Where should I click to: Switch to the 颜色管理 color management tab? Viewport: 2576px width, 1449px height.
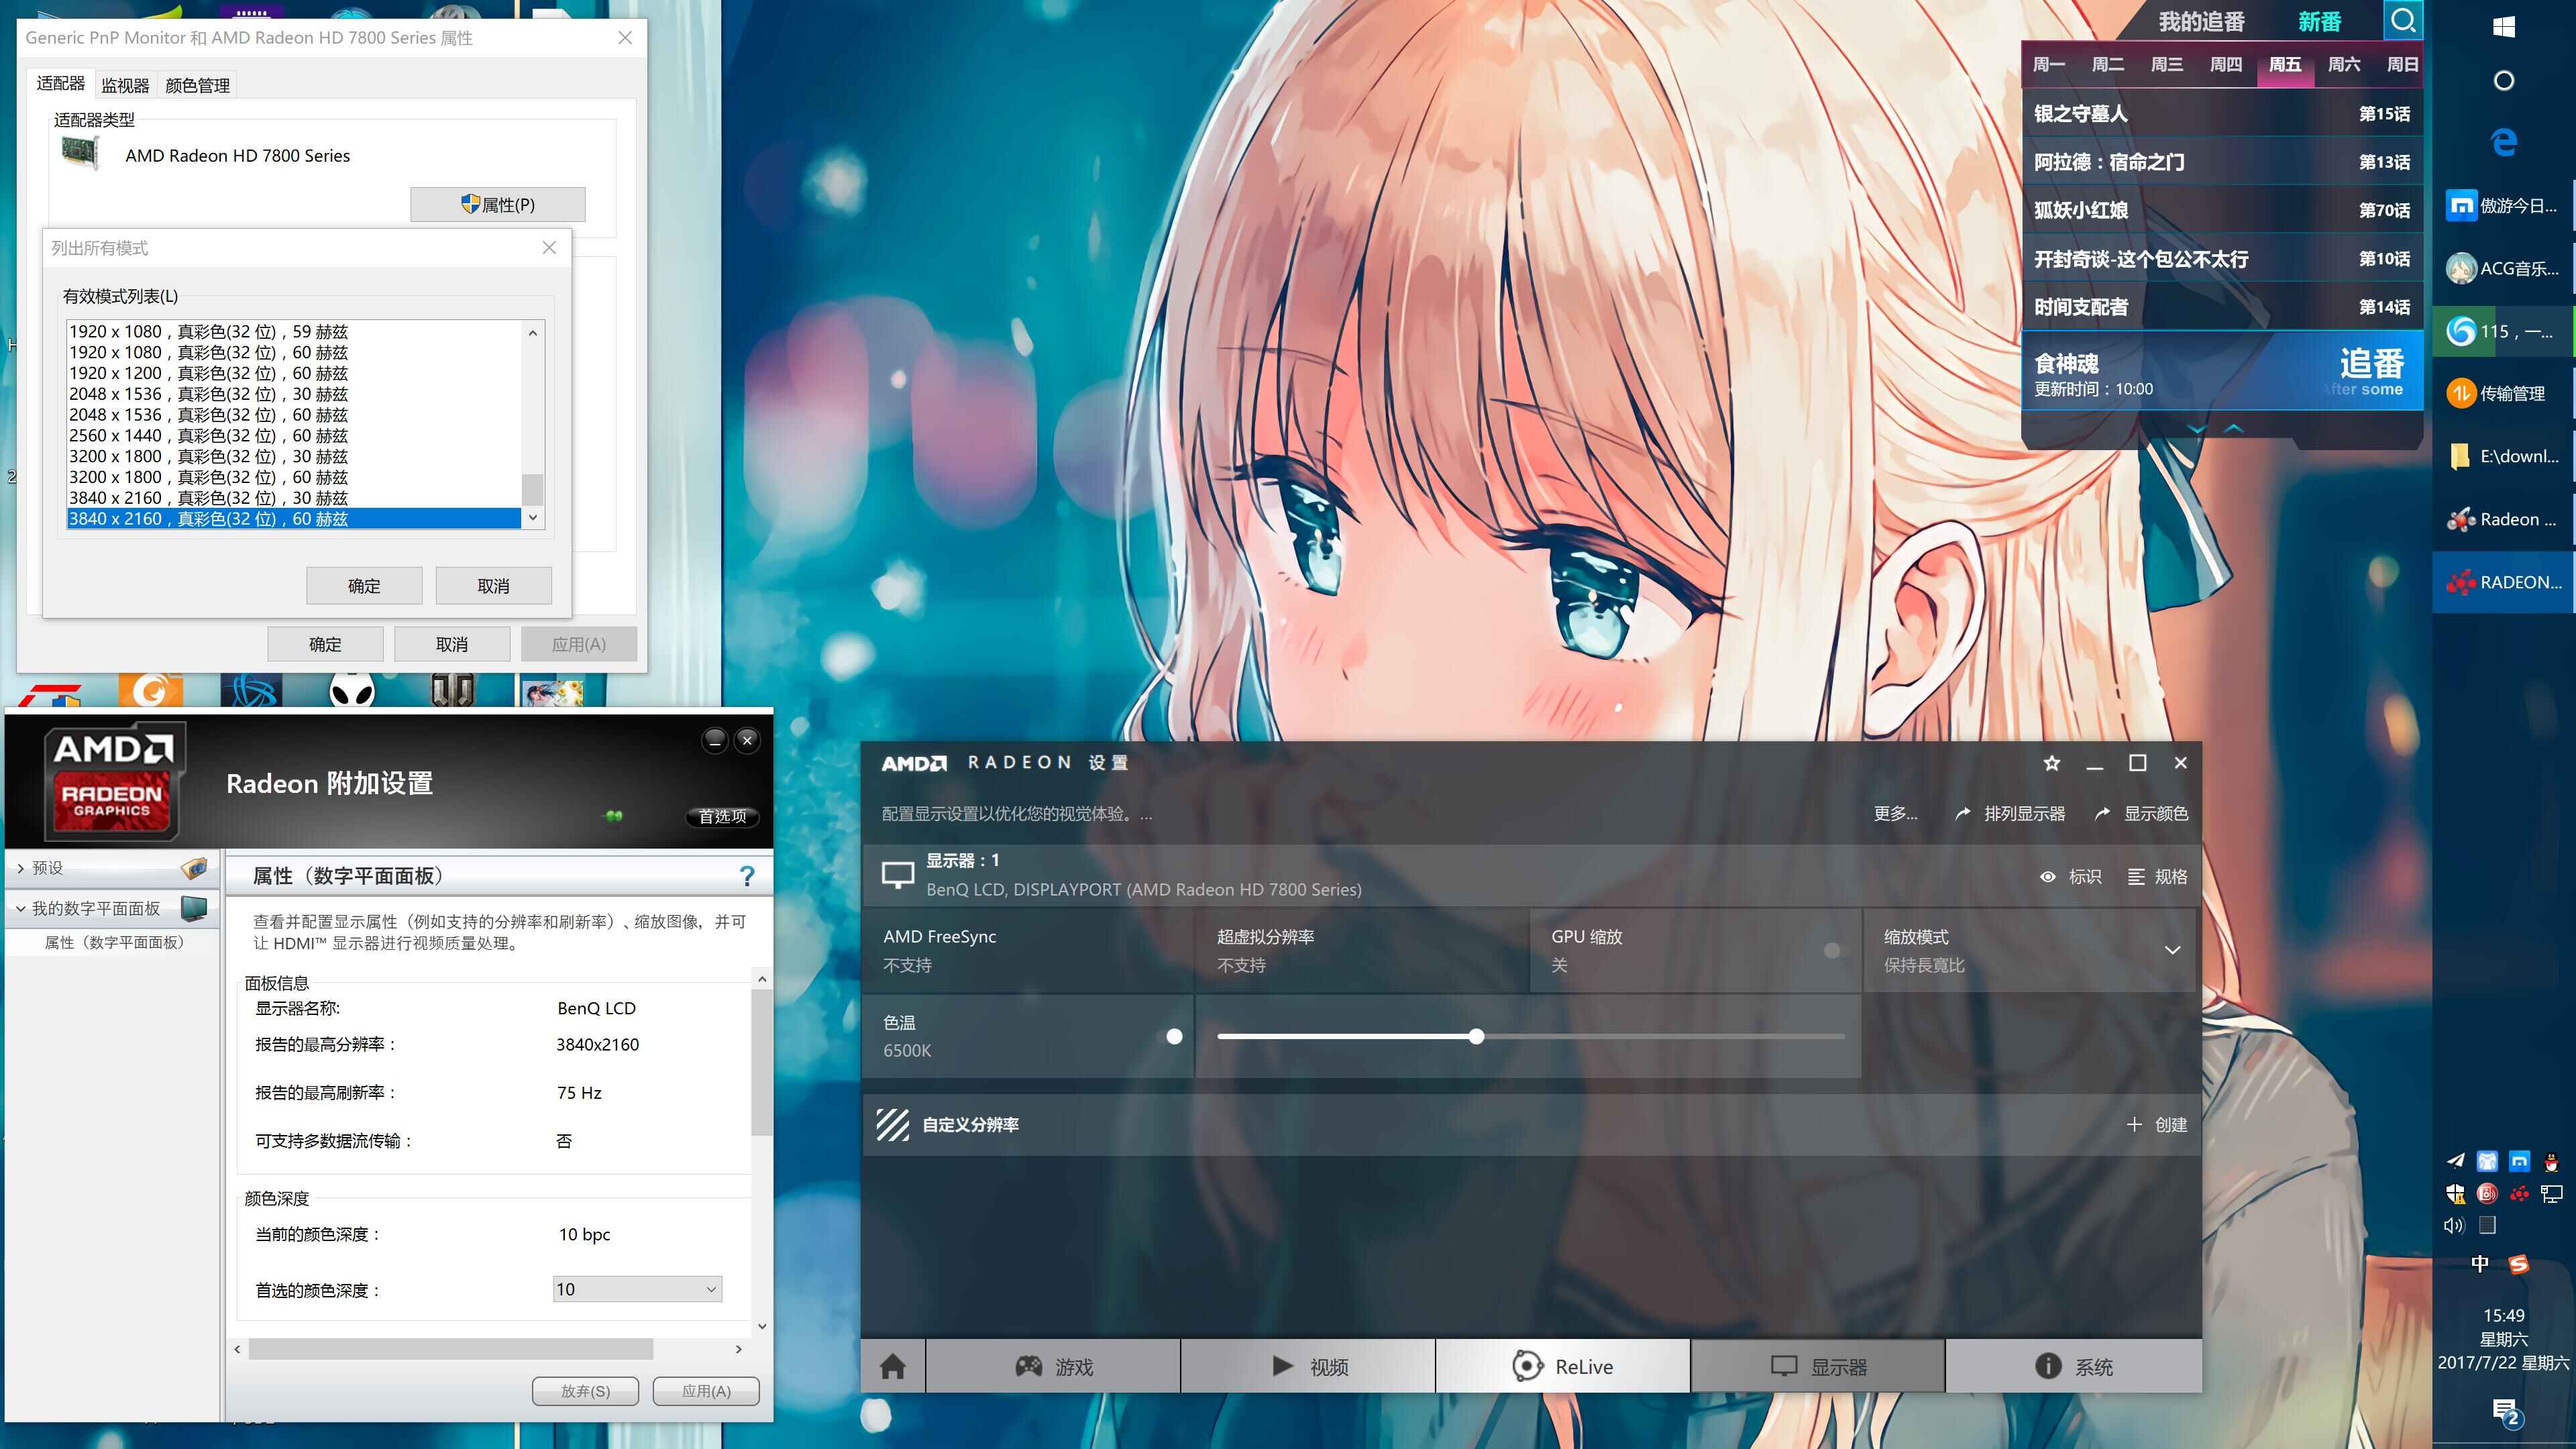coord(197,85)
